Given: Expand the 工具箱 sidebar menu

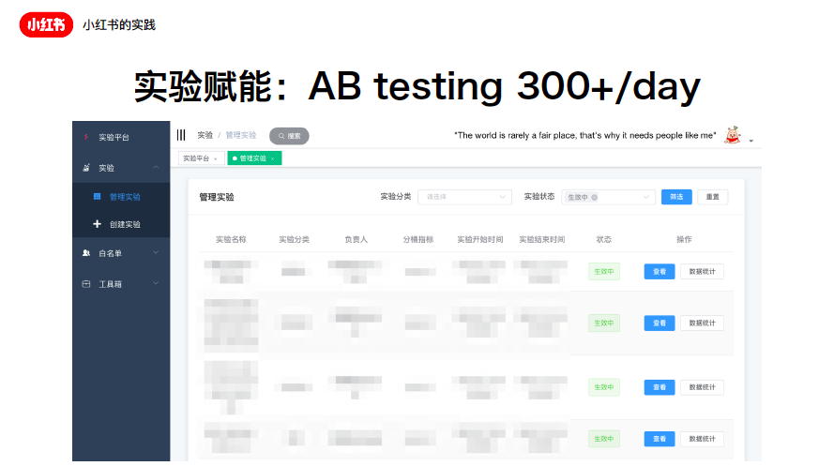Looking at the screenshot, I should [156, 284].
